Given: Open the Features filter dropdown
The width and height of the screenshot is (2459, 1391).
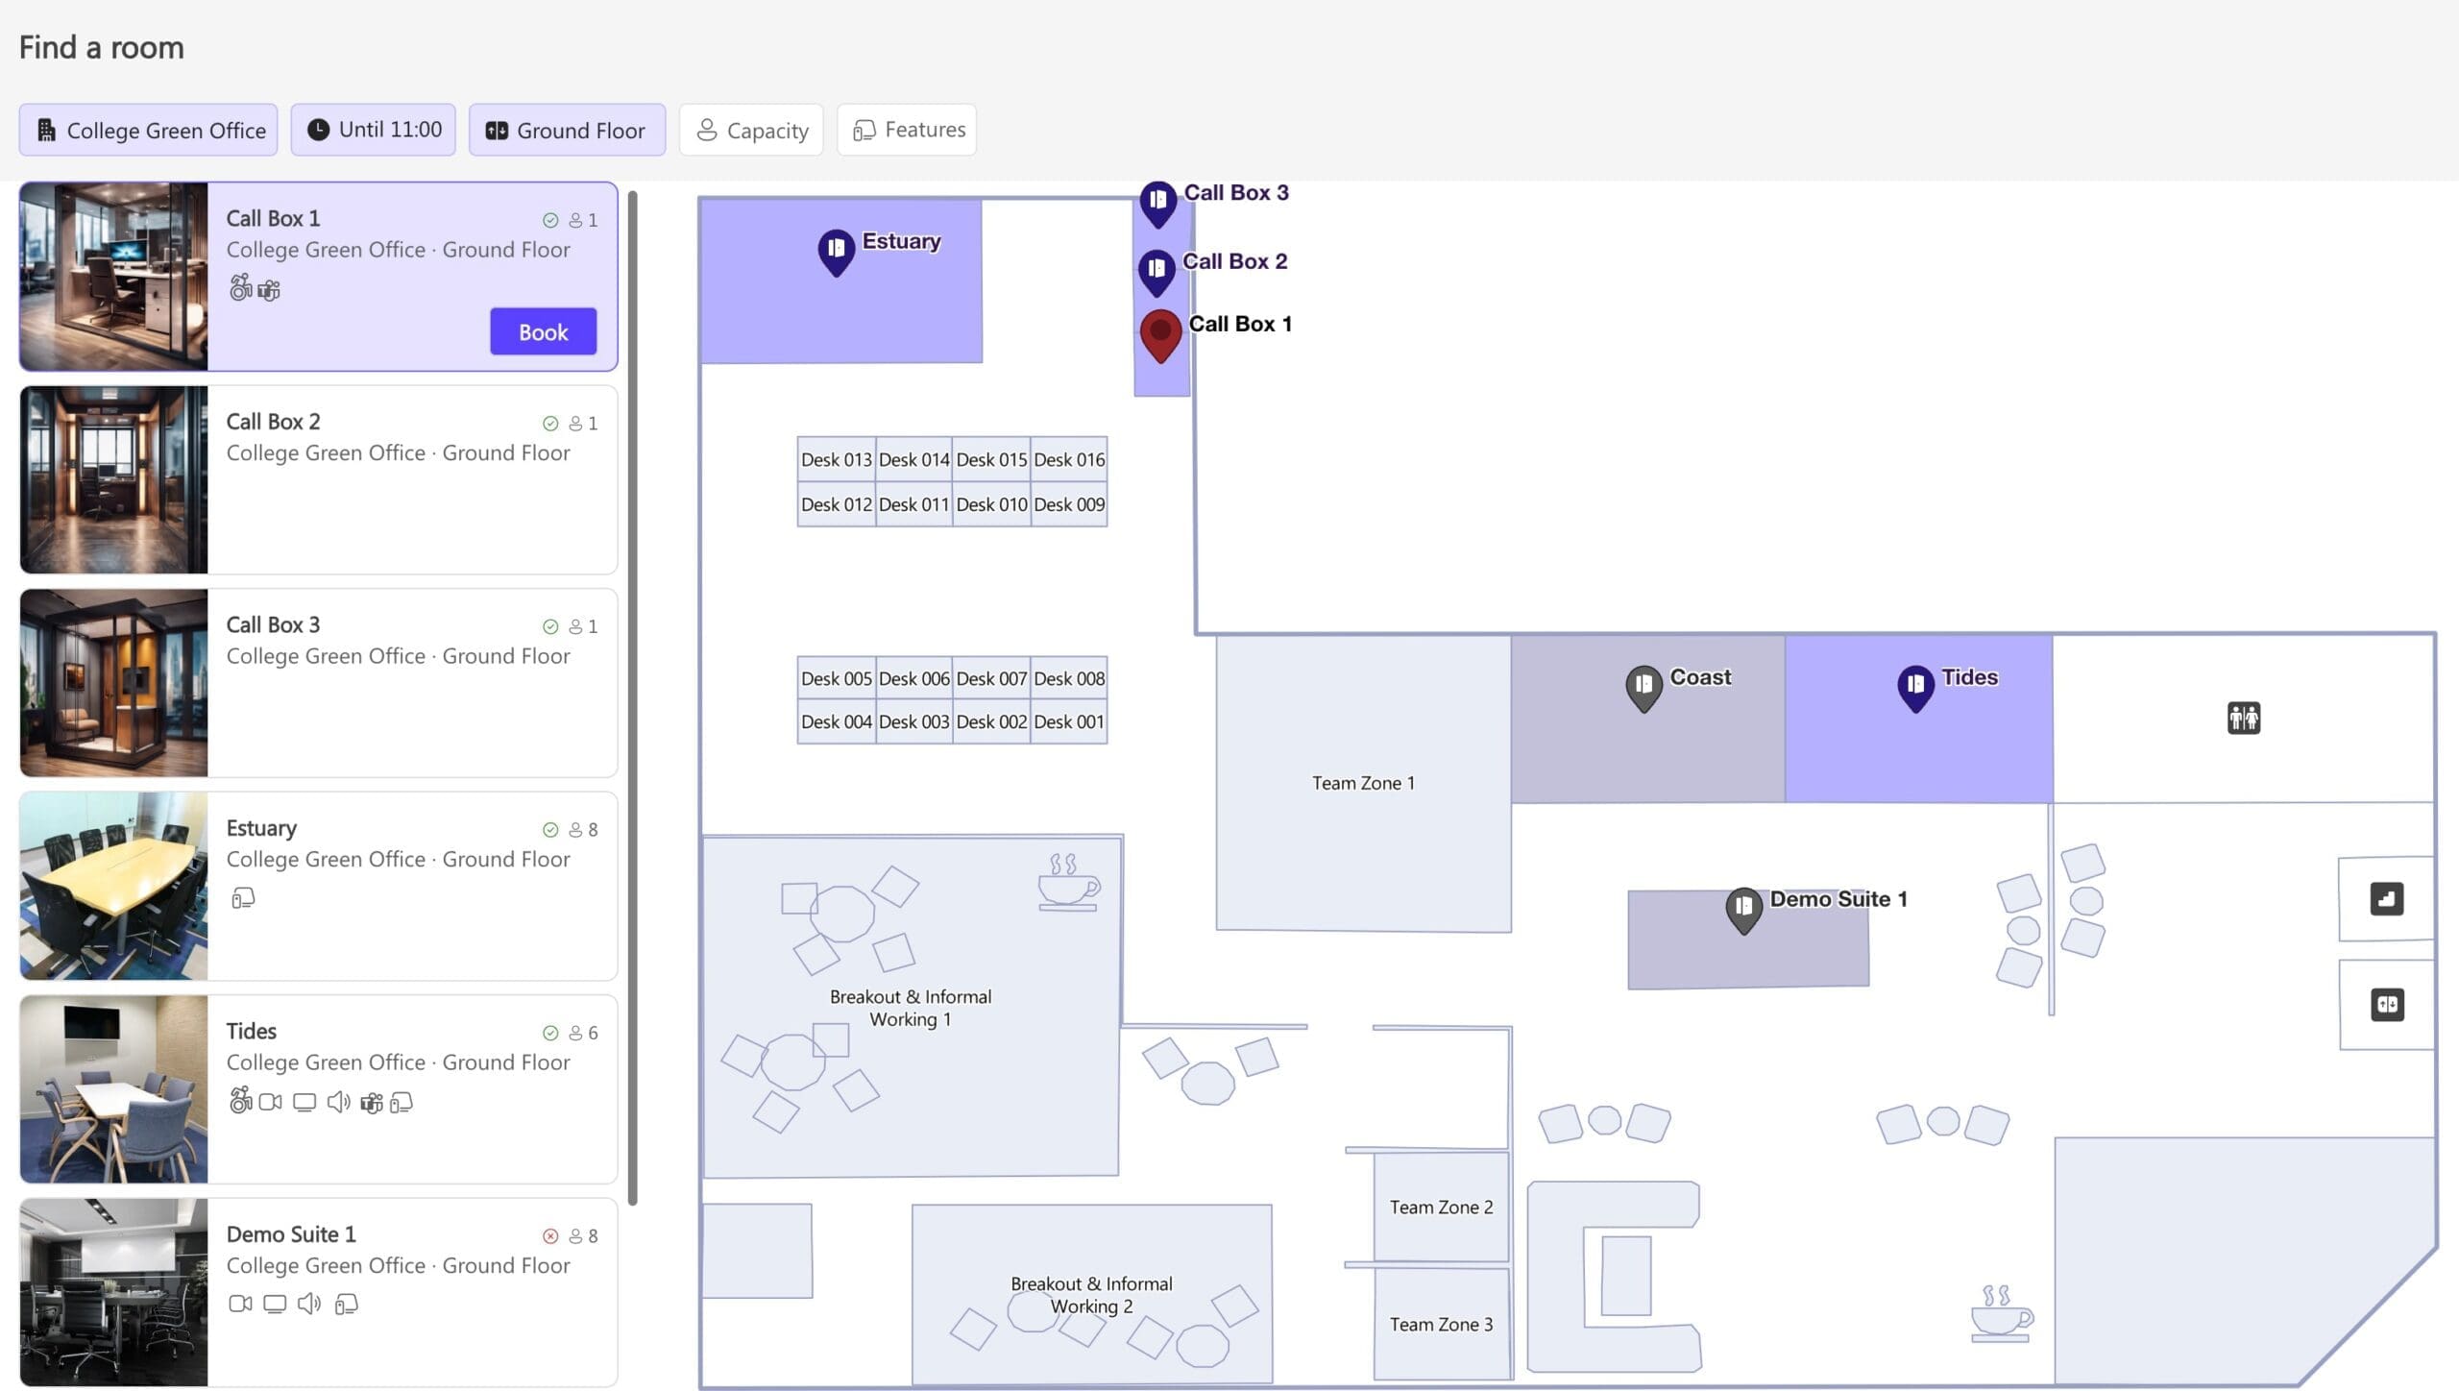Looking at the screenshot, I should point(906,129).
